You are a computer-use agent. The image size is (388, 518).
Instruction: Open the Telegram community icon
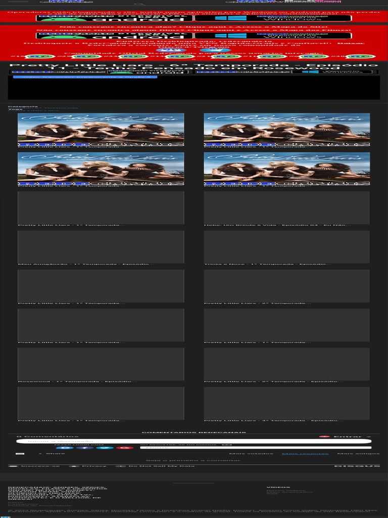tap(216, 50)
